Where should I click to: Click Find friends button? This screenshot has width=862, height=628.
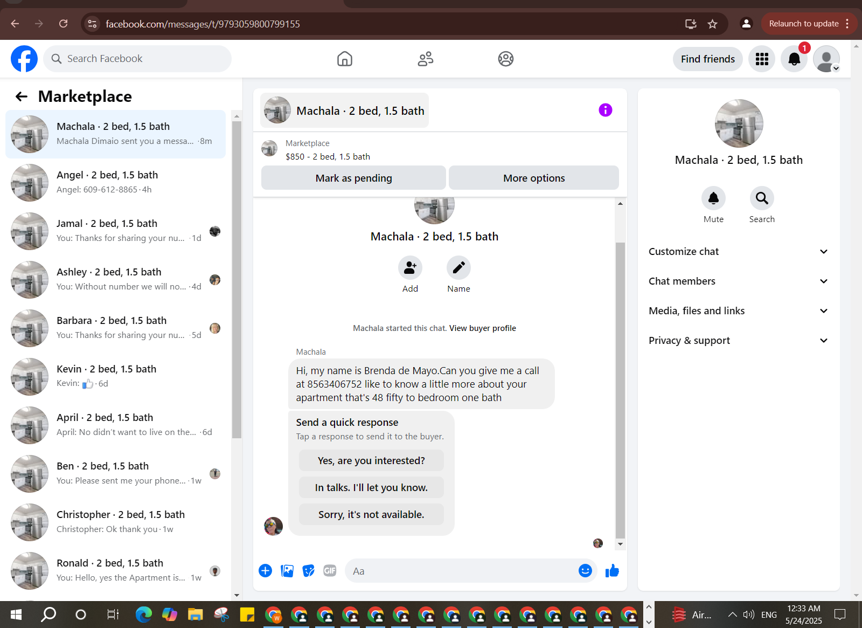point(707,59)
